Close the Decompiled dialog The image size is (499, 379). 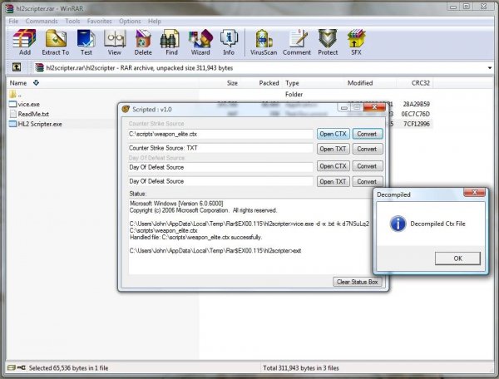coord(474,192)
